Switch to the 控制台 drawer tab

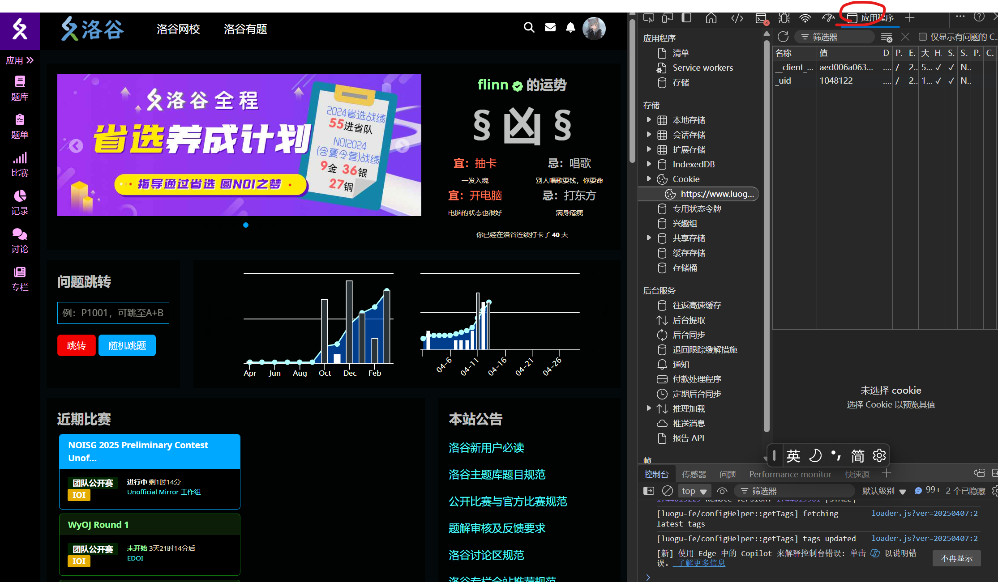pyautogui.click(x=656, y=475)
